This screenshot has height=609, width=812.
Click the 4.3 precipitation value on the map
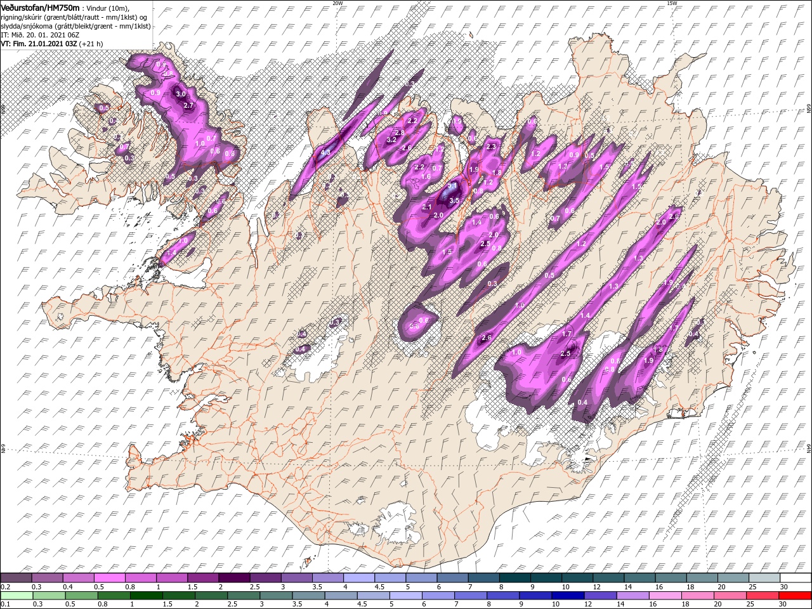click(x=326, y=152)
